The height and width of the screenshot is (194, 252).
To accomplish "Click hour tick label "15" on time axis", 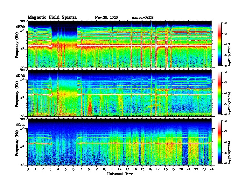I will point(143,169).
